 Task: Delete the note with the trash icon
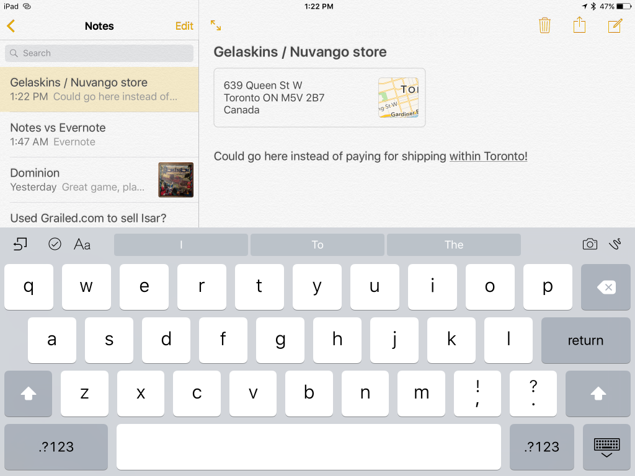544,25
